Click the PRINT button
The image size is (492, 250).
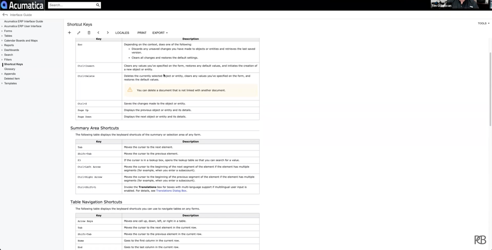[x=142, y=33]
